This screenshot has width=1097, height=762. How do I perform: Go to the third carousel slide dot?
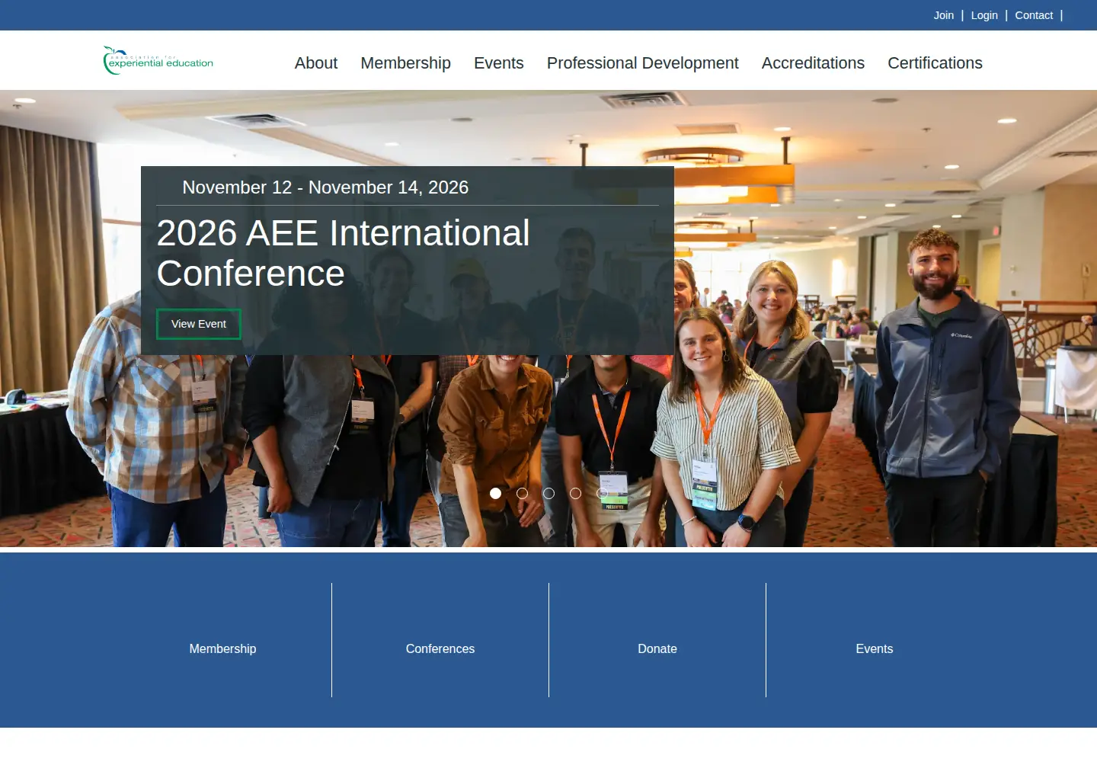tap(548, 494)
